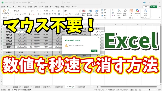Click the search box in title bar
This screenshot has height=91, width=162.
(x=82, y=3)
